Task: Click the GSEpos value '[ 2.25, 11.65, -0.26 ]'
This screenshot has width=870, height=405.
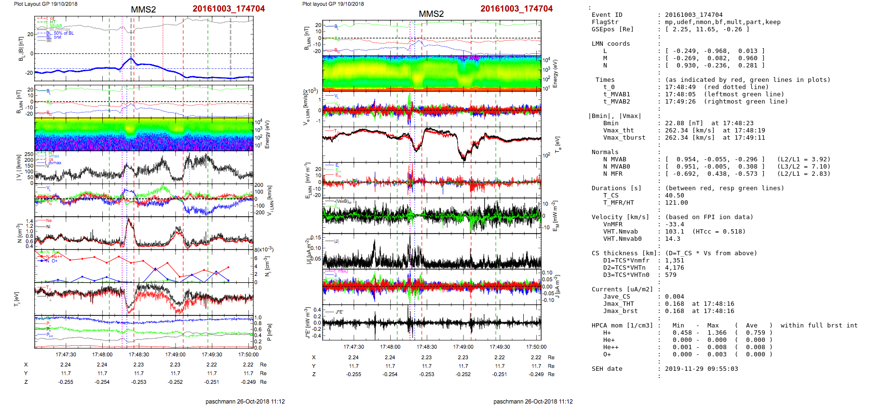Action: 707,29
